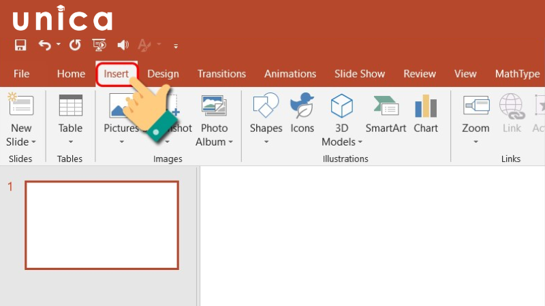545x306 pixels.
Task: Insert a Table using the grid icon
Action: [x=70, y=107]
